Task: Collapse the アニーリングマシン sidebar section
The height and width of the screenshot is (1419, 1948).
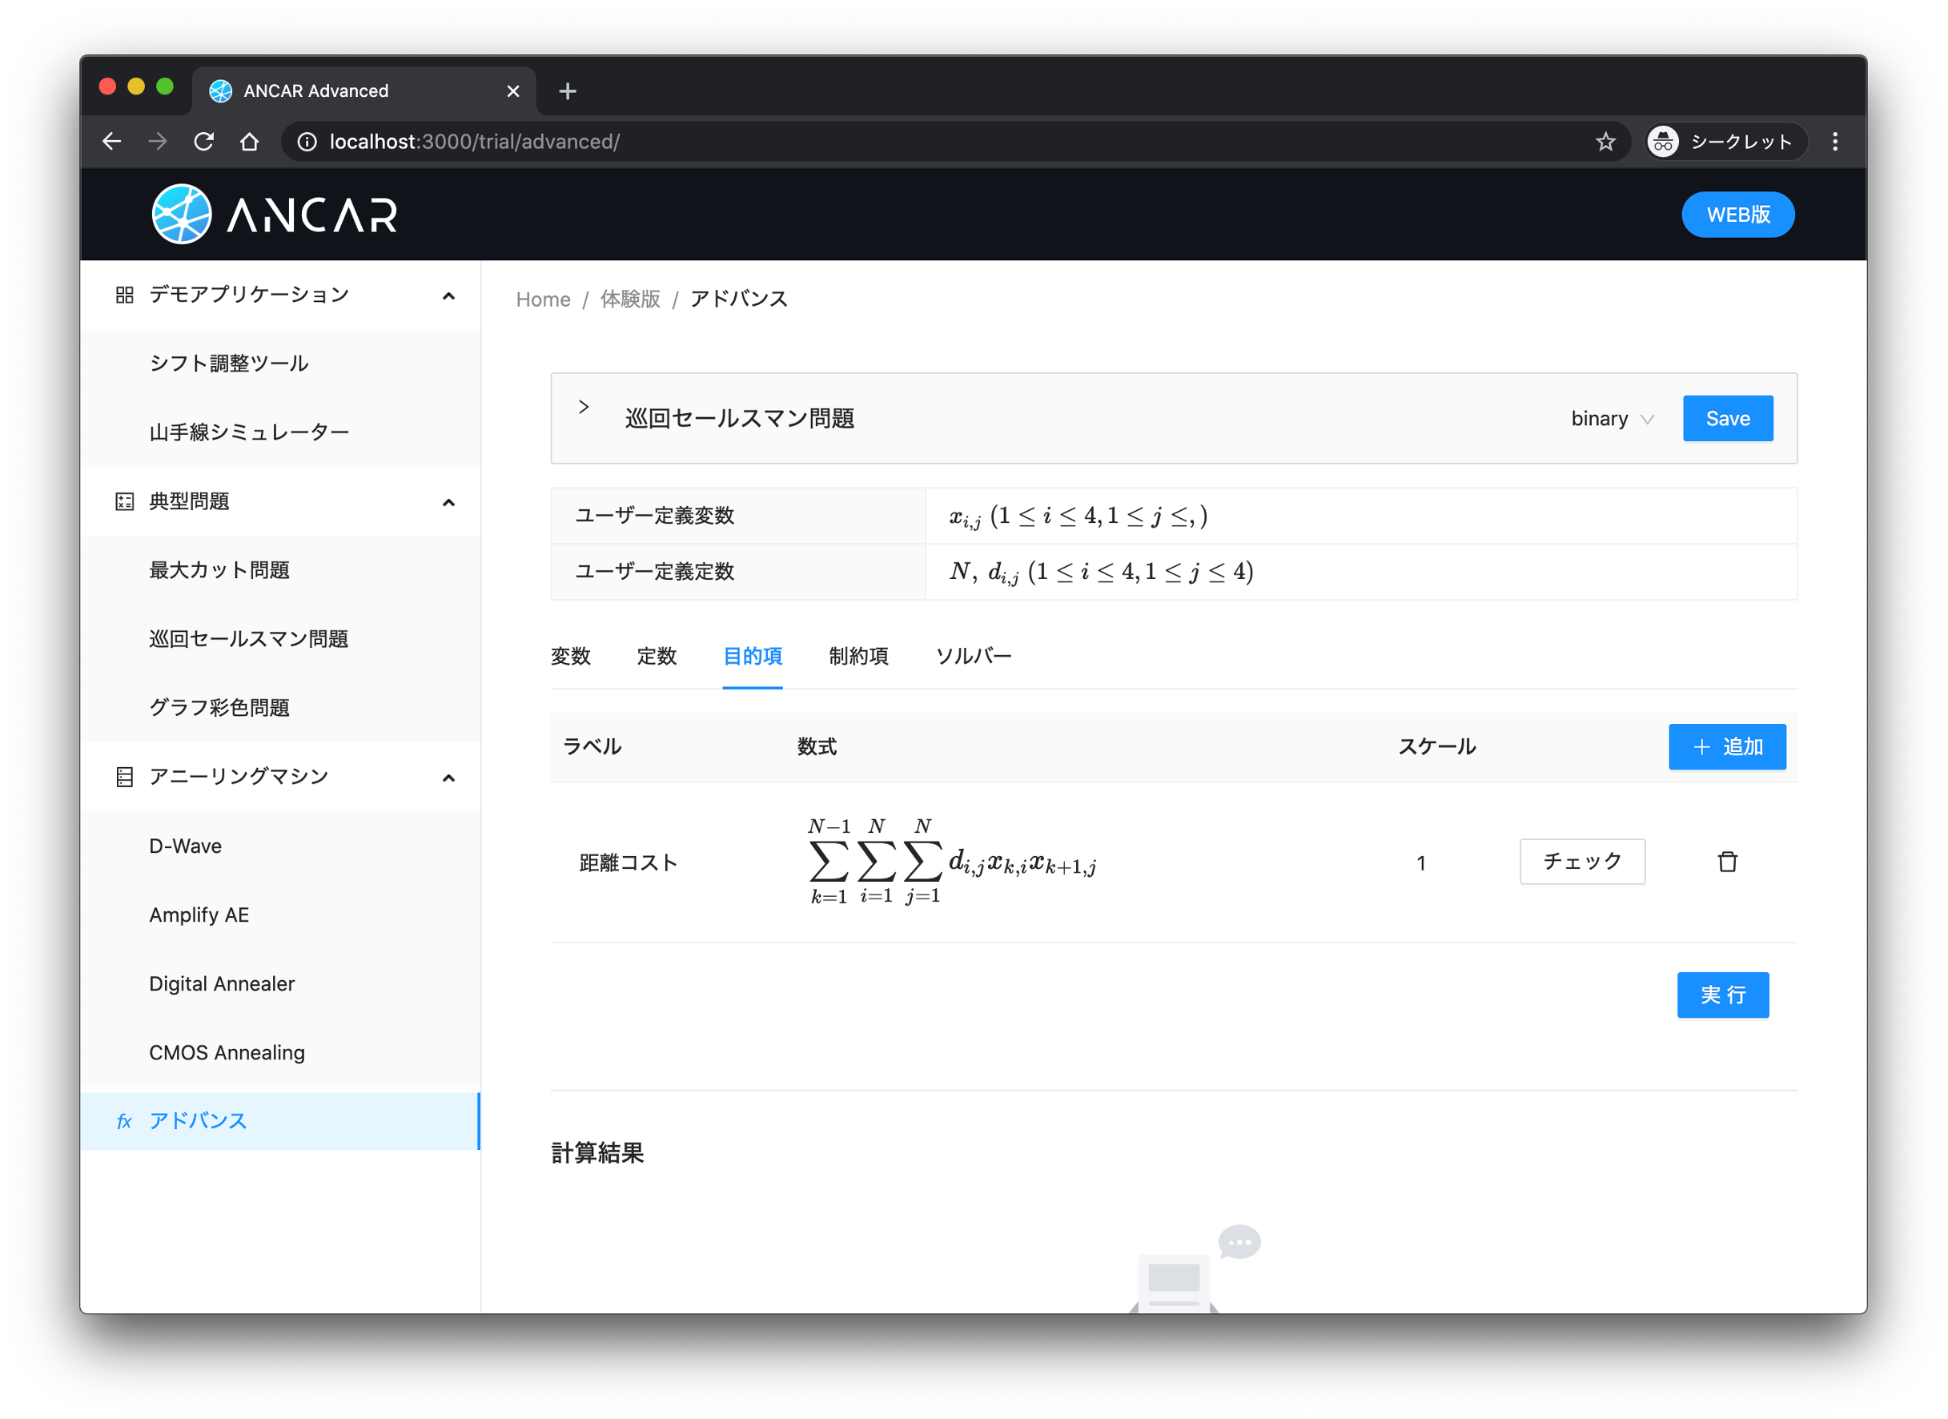Action: point(448,778)
